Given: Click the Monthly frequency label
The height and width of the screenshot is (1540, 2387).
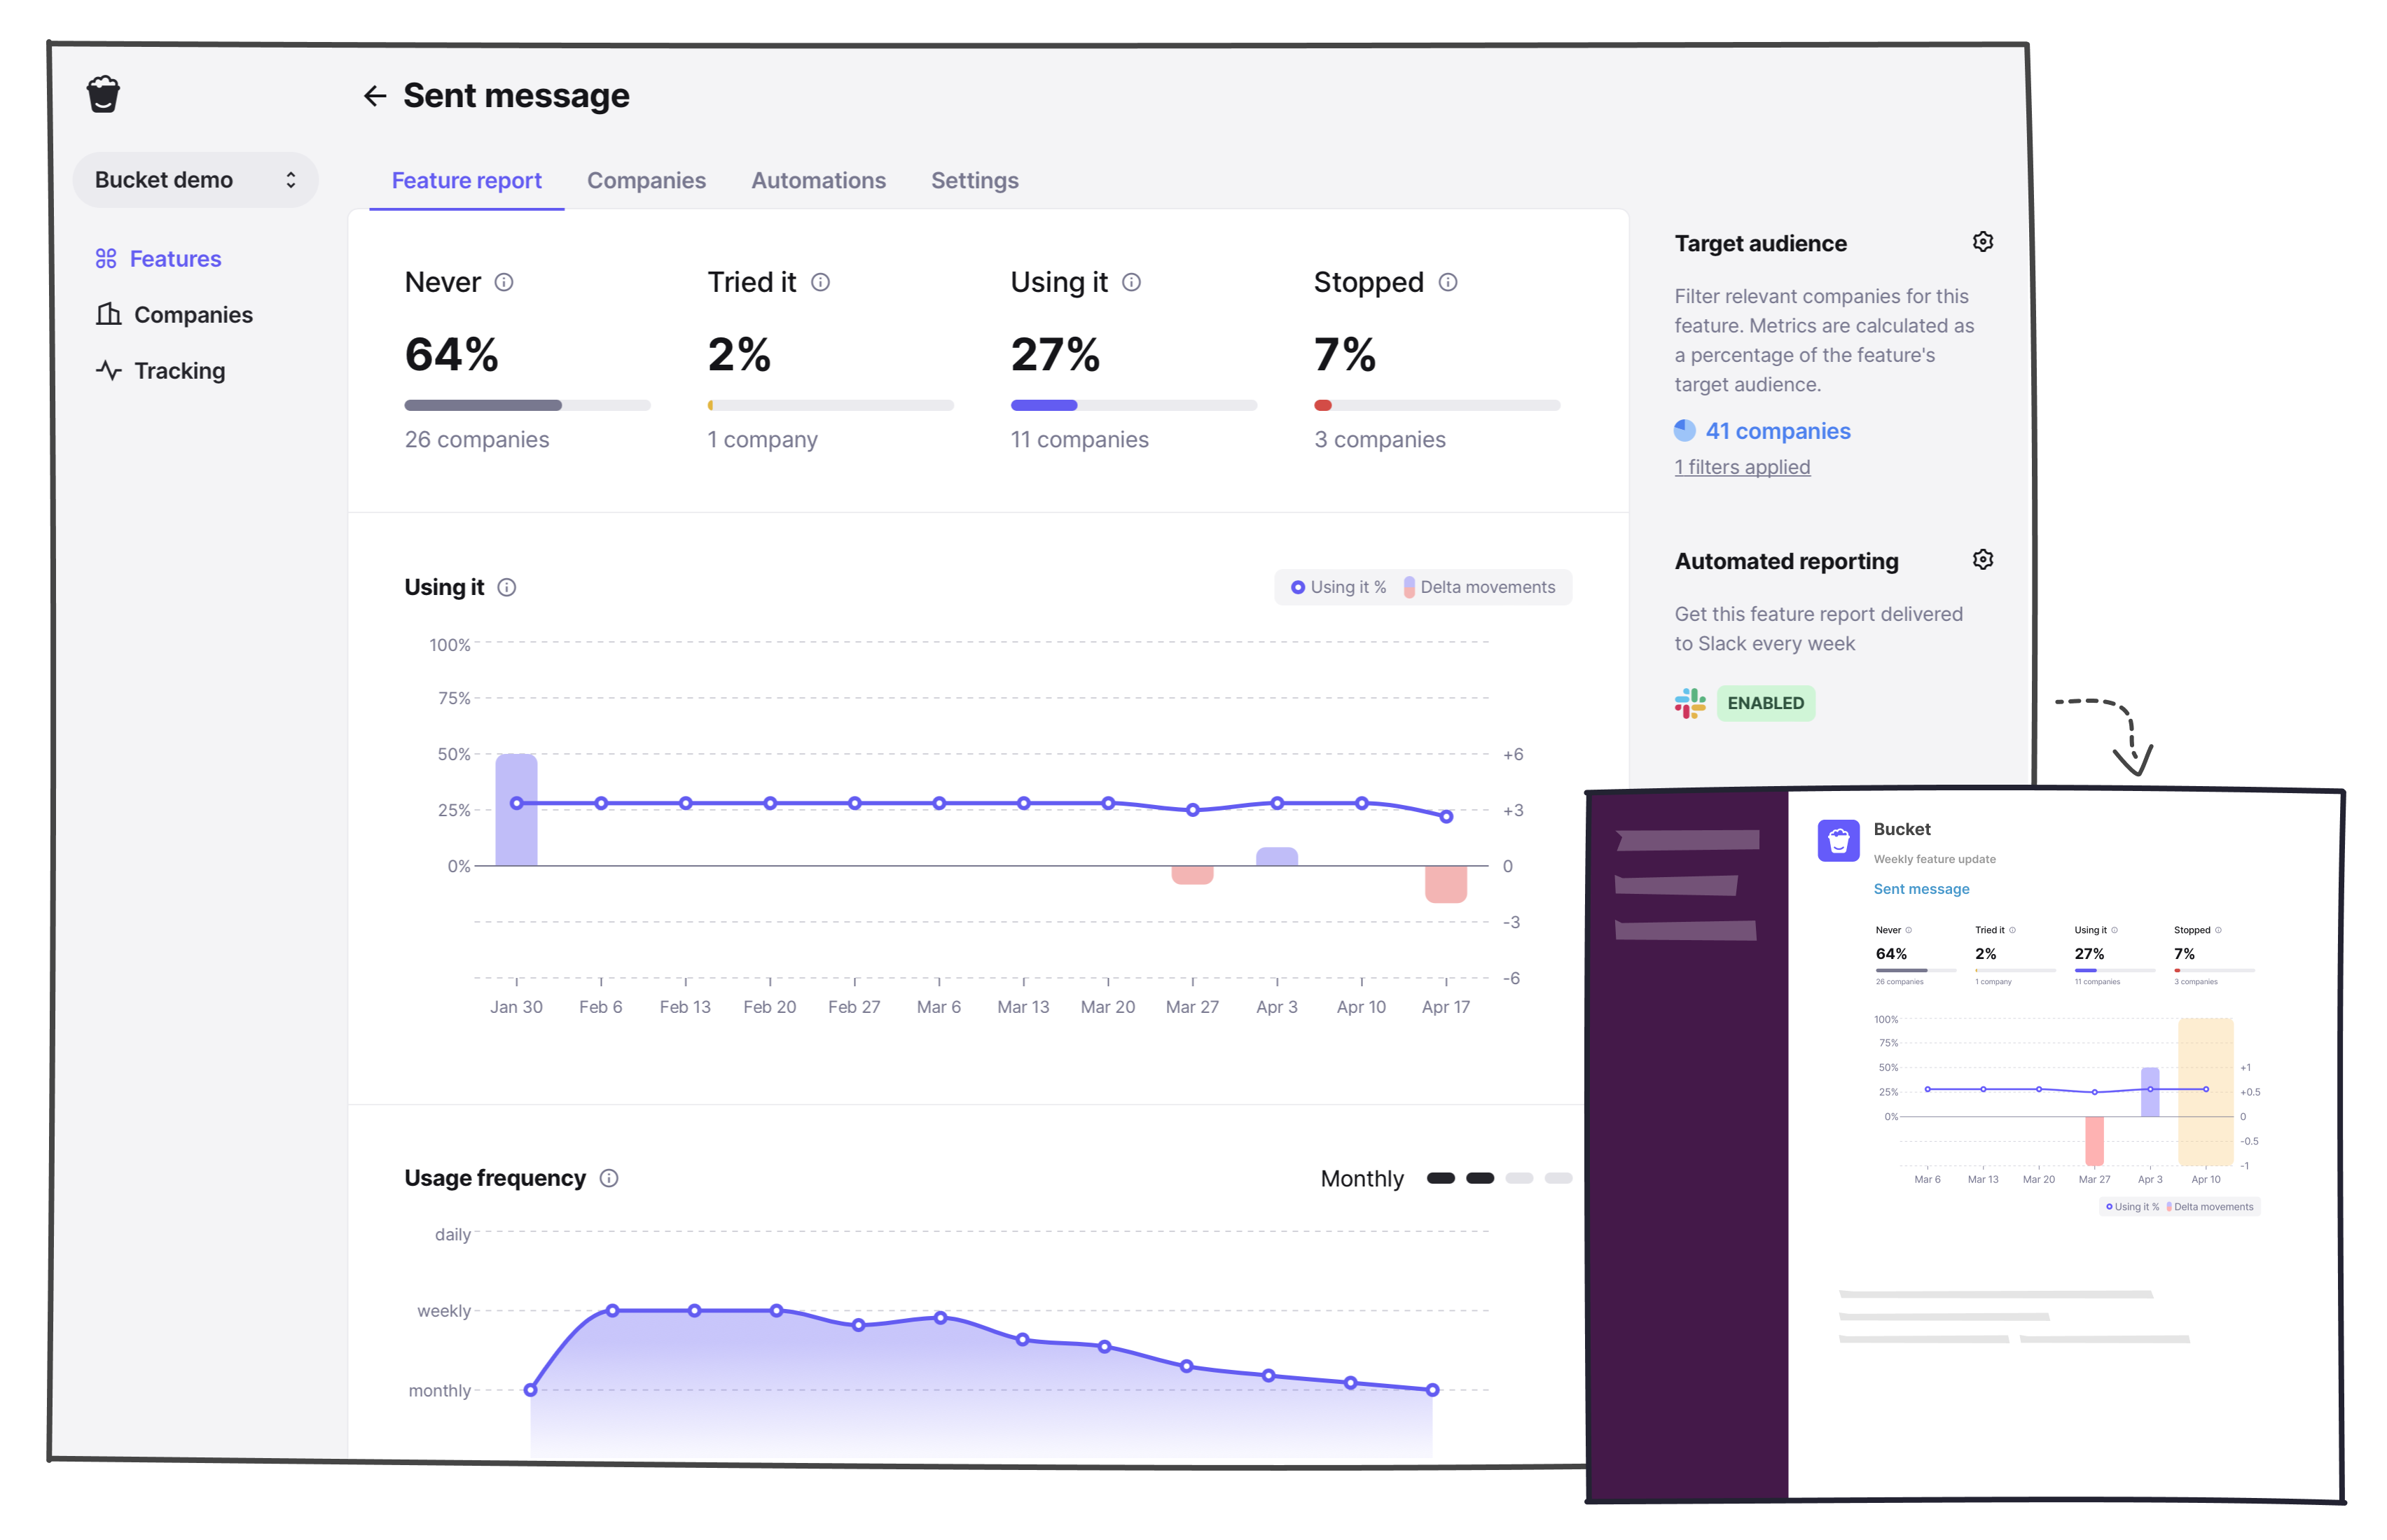Looking at the screenshot, I should click(1362, 1179).
